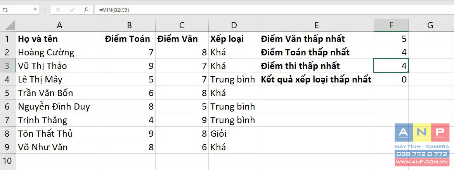Select column F header

click(391, 26)
